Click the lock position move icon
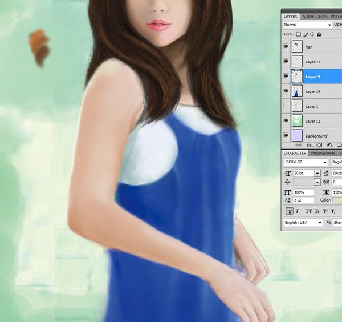 (312, 34)
